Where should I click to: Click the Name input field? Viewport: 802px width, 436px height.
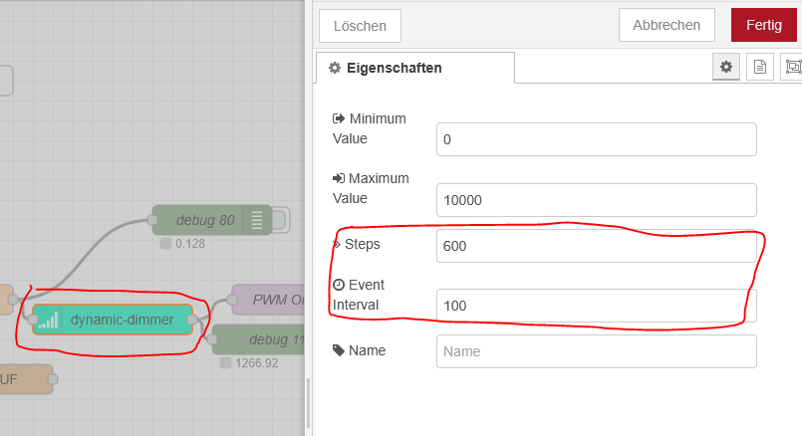coord(596,351)
